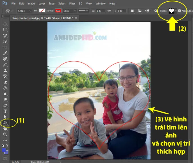This screenshot has width=193, height=163.
Task: Open the View menu
Action: (89, 4)
